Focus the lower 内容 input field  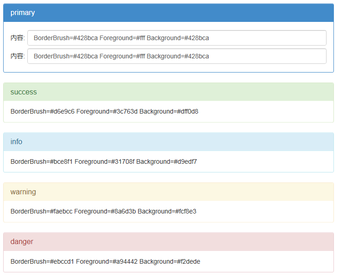[x=177, y=56]
